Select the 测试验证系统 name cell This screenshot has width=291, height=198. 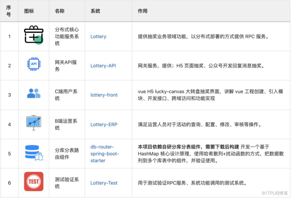tap(67, 183)
